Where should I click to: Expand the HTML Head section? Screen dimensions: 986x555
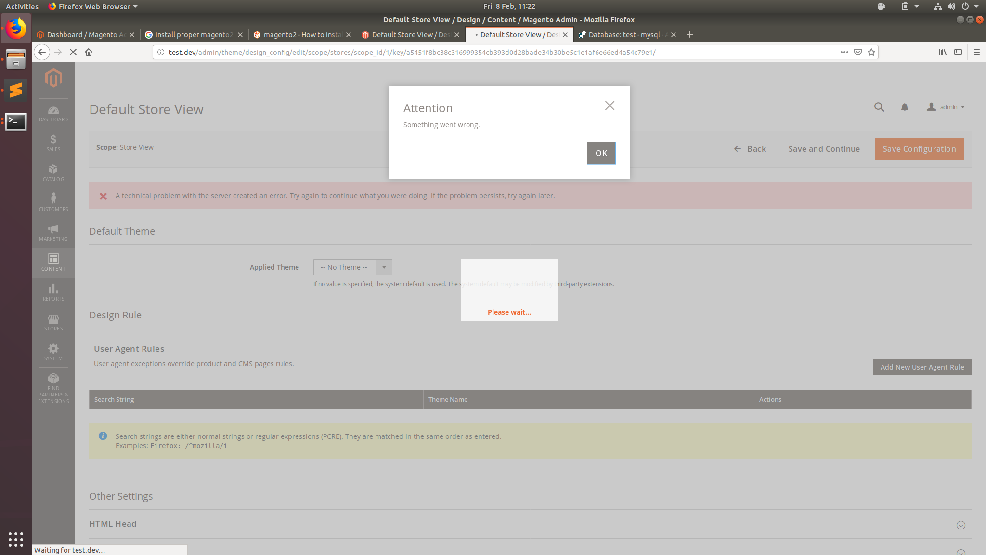pyautogui.click(x=961, y=525)
